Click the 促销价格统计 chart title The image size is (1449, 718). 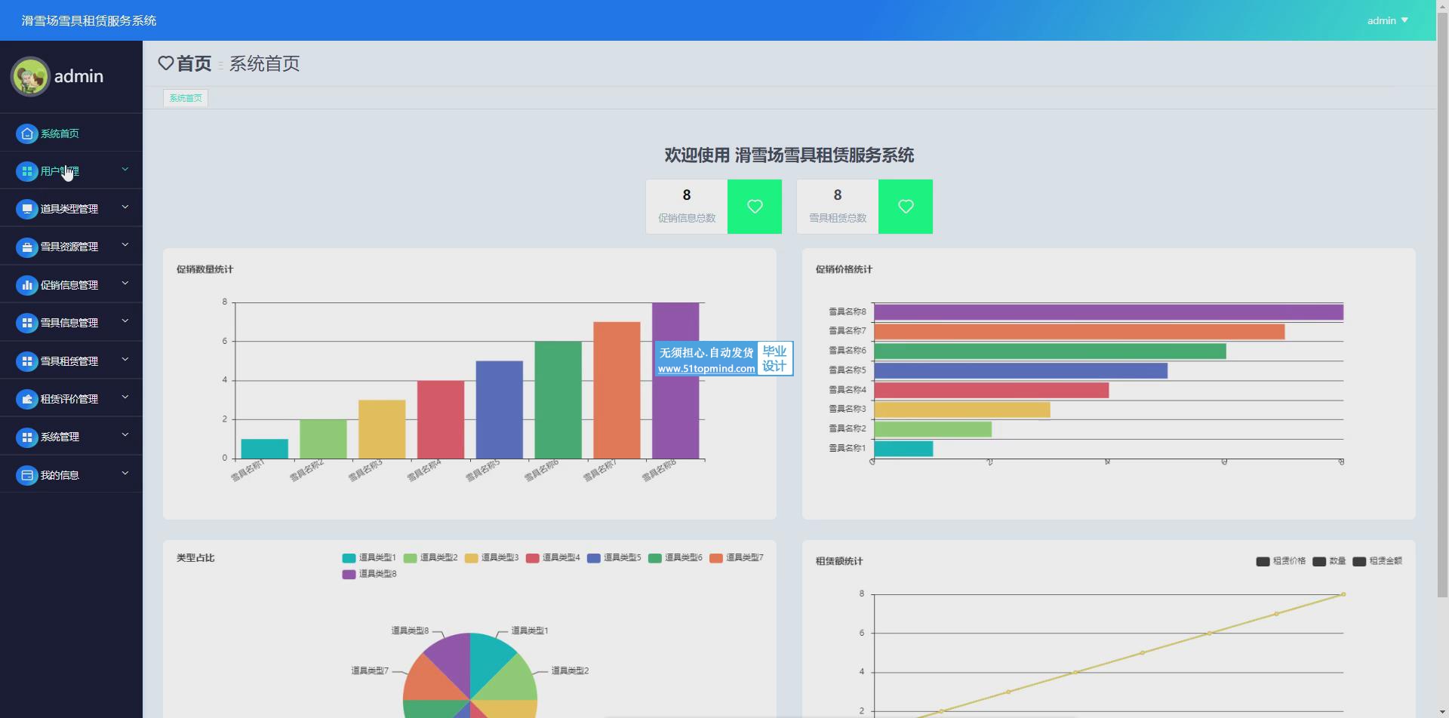point(844,269)
